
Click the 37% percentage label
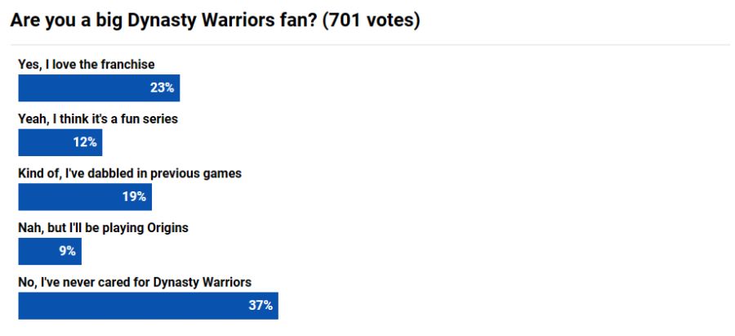coord(261,306)
